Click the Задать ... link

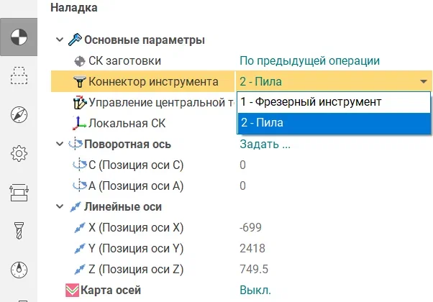[265, 144]
